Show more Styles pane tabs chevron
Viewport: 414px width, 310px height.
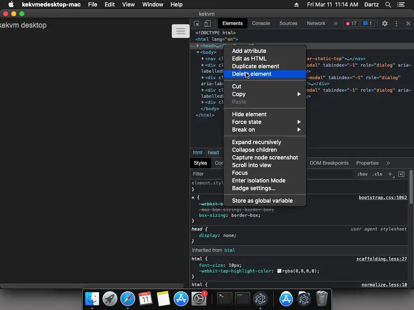(x=388, y=163)
